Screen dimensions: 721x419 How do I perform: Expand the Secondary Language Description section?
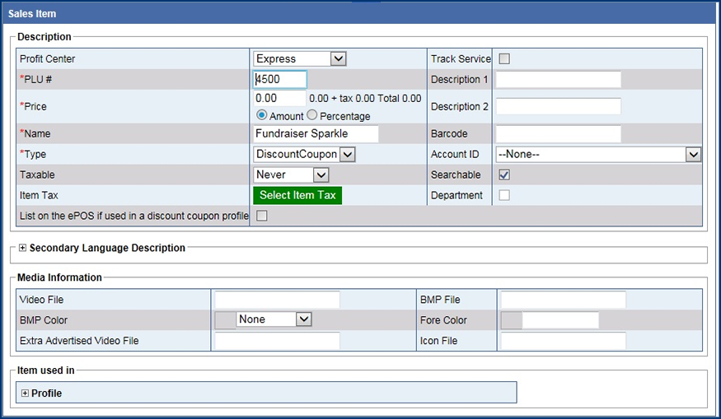point(23,248)
